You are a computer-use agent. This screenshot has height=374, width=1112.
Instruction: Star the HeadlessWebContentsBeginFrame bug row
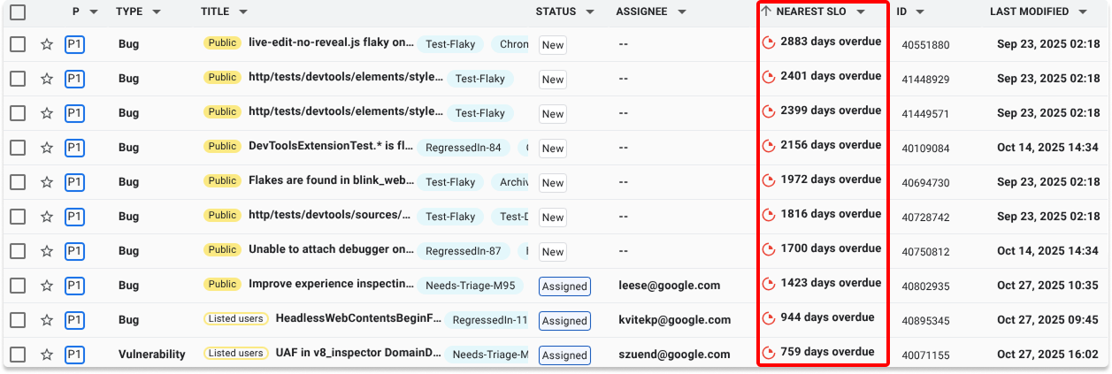coord(47,320)
